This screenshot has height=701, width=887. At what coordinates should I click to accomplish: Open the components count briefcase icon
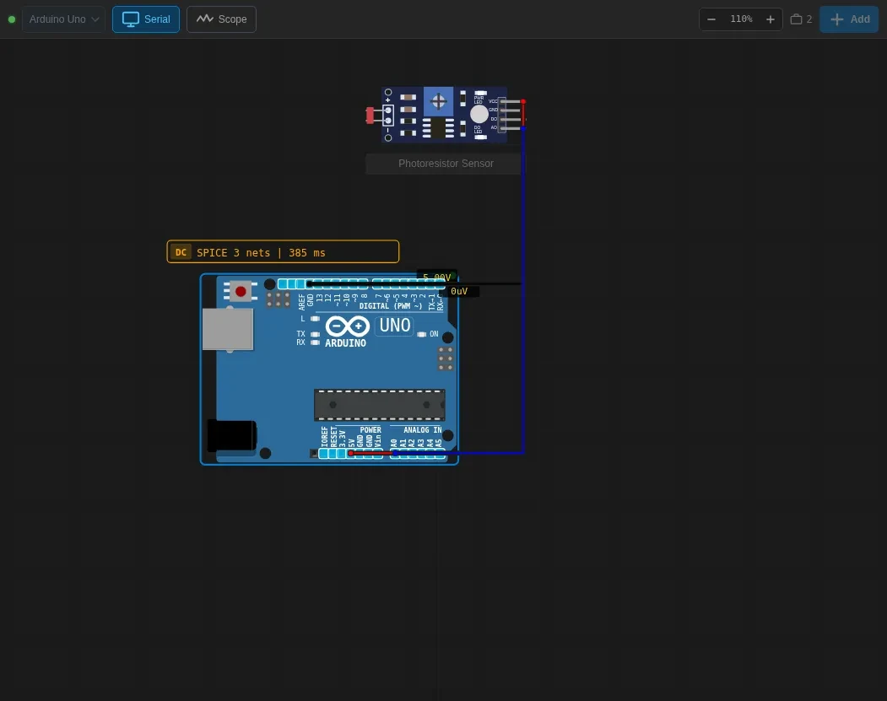point(801,19)
